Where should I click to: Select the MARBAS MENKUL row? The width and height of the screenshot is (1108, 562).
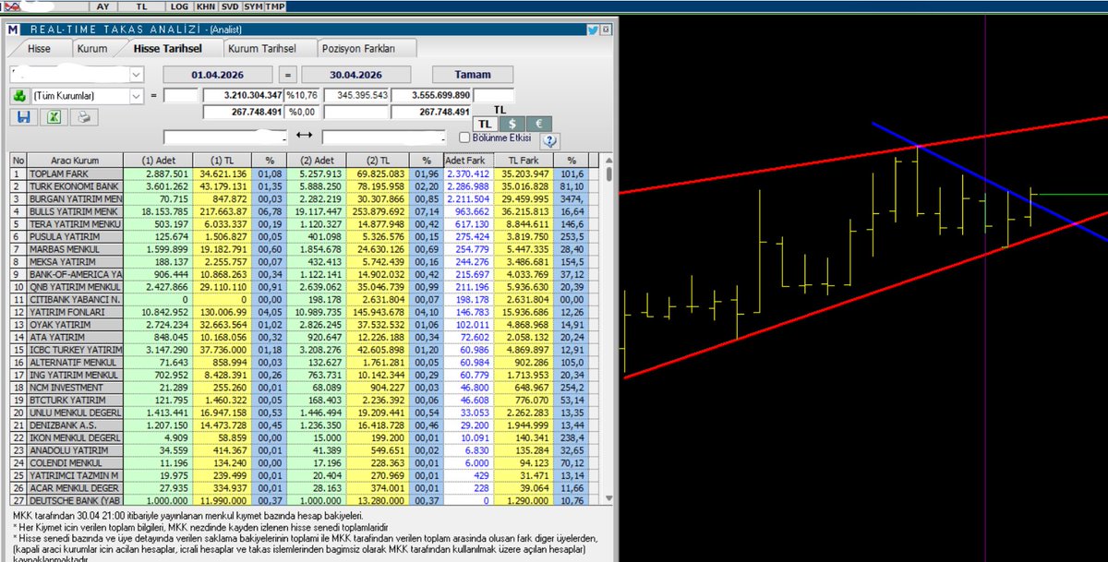(307, 249)
